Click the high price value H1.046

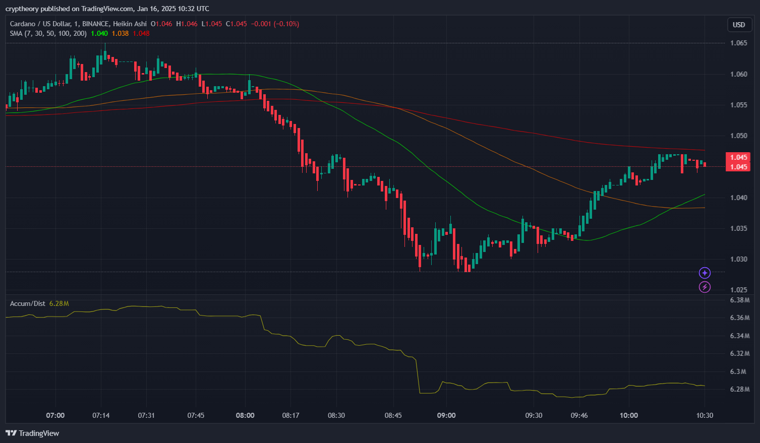click(x=187, y=24)
